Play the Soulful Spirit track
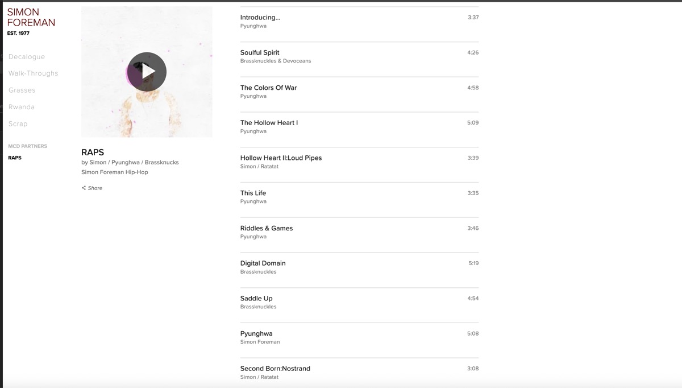The width and height of the screenshot is (682, 388). coord(260,53)
